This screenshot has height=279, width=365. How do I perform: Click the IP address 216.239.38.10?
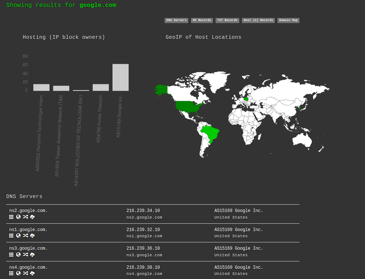(x=143, y=267)
